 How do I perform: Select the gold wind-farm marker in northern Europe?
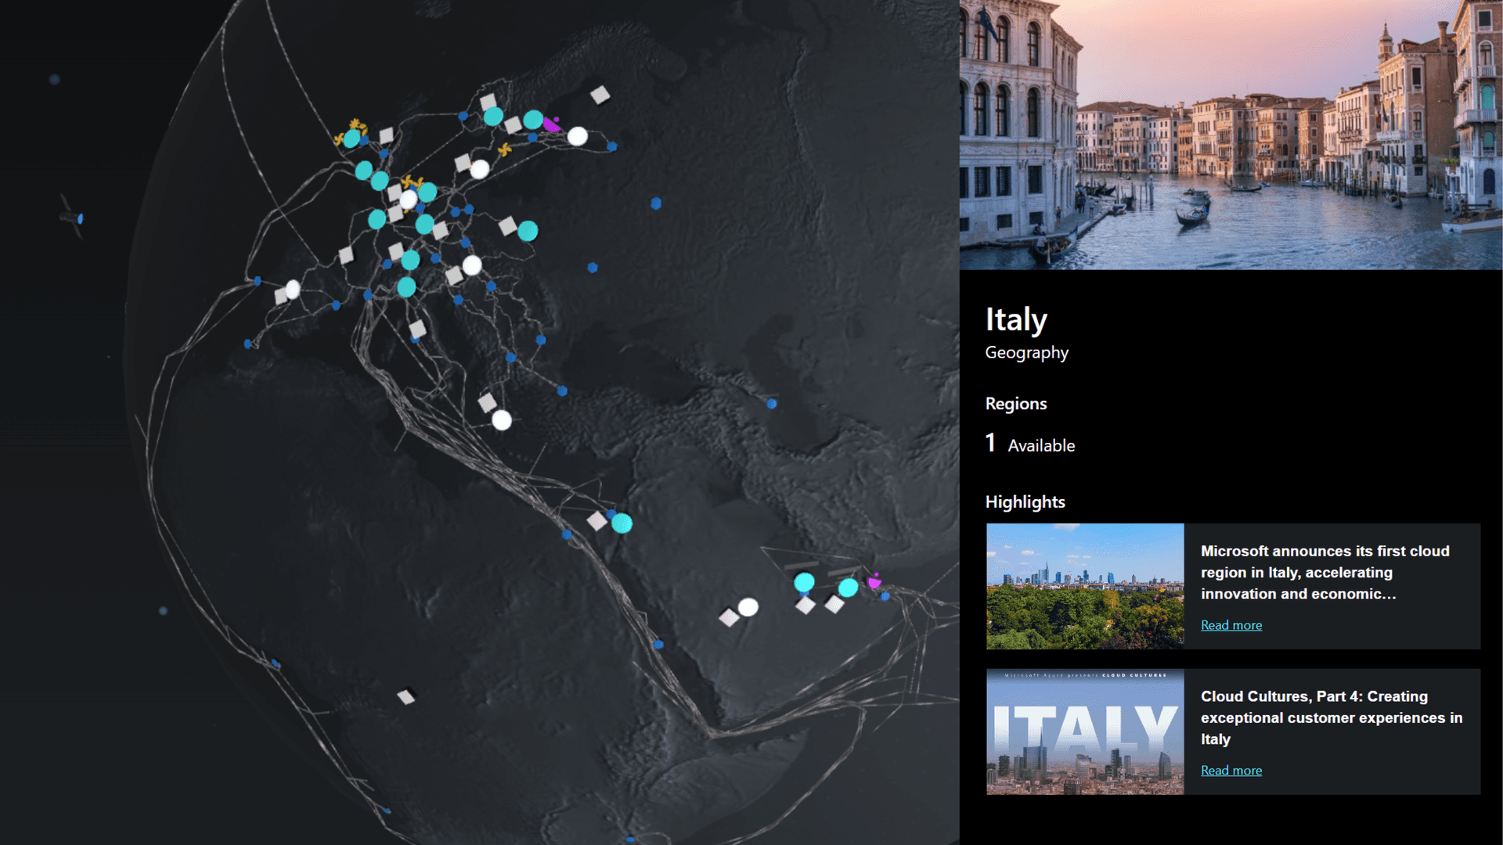[354, 125]
